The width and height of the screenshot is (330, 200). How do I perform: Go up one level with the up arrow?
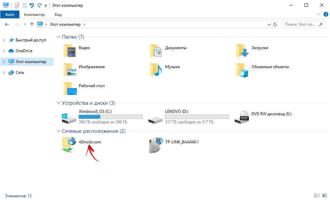(32, 24)
